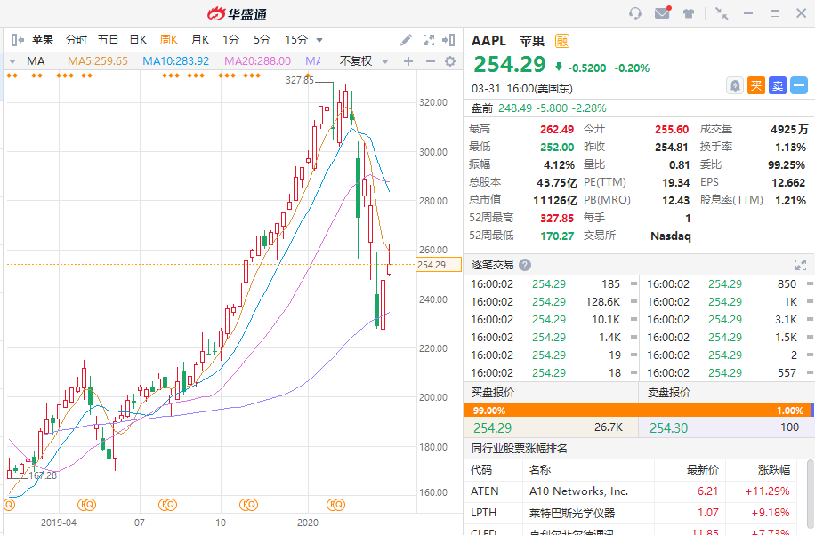The width and height of the screenshot is (815, 535).
Task: Expand the chart to fullscreen
Action: [428, 40]
